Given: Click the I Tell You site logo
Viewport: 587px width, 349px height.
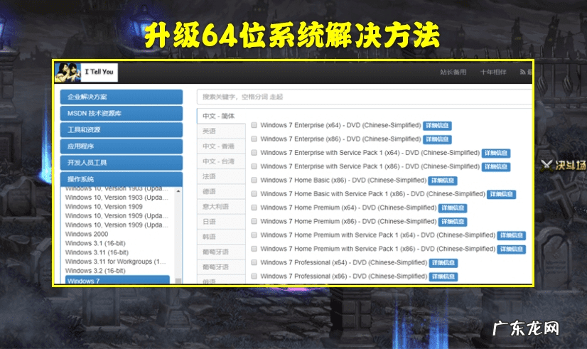Looking at the screenshot, I should pos(86,73).
